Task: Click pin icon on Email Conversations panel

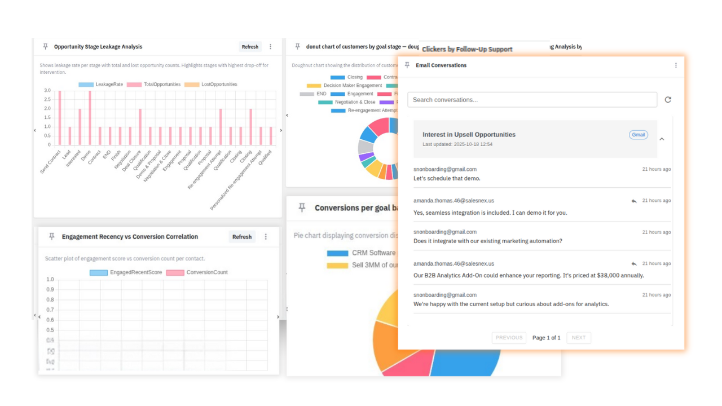Action: point(407,65)
